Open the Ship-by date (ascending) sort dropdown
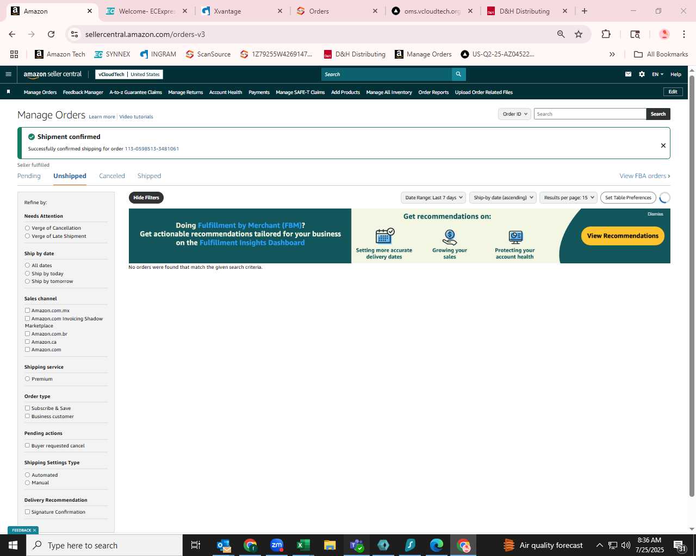 [503, 198]
